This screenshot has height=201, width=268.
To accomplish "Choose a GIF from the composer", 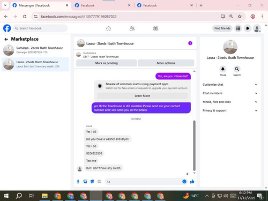I will (99, 182).
